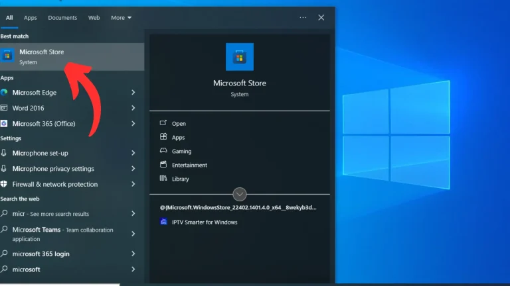The image size is (510, 286).
Task: Expand Word 2016 result arrow
Action: tap(133, 108)
